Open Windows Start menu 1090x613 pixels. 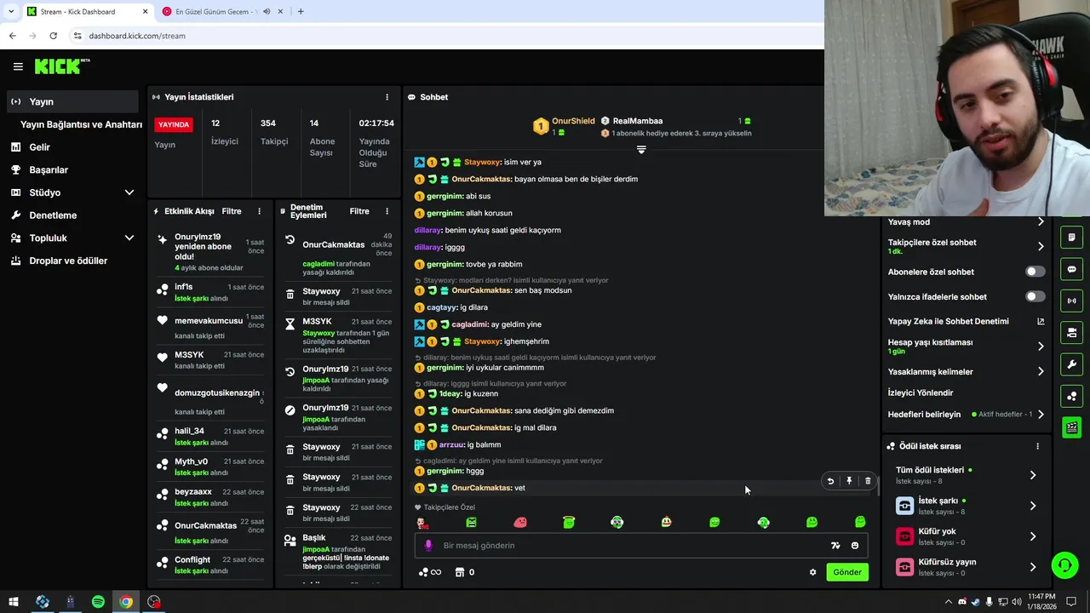(14, 602)
